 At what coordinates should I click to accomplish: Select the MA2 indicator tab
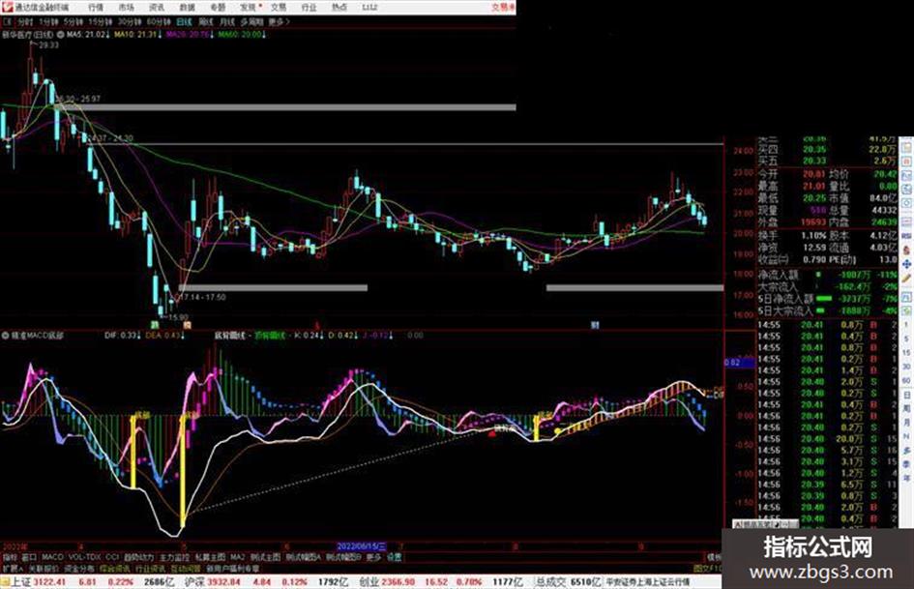tap(237, 557)
